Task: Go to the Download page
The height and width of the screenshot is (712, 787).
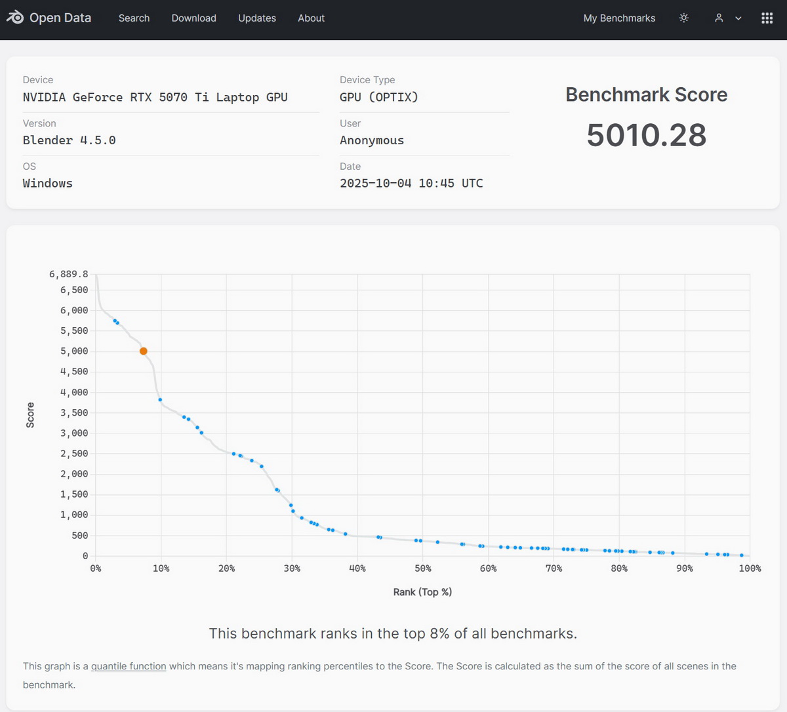Action: point(193,18)
